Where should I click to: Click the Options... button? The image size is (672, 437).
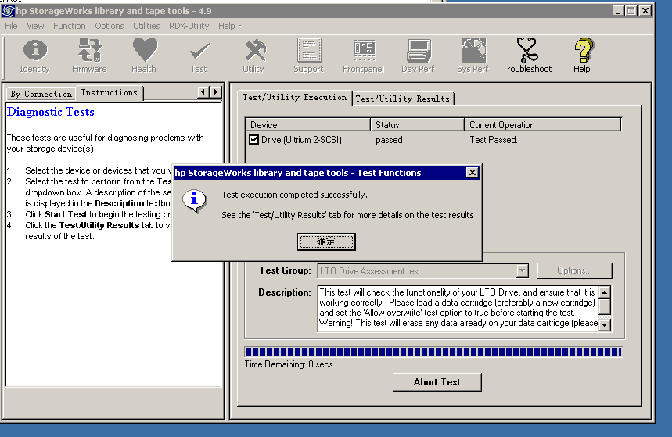pos(575,270)
